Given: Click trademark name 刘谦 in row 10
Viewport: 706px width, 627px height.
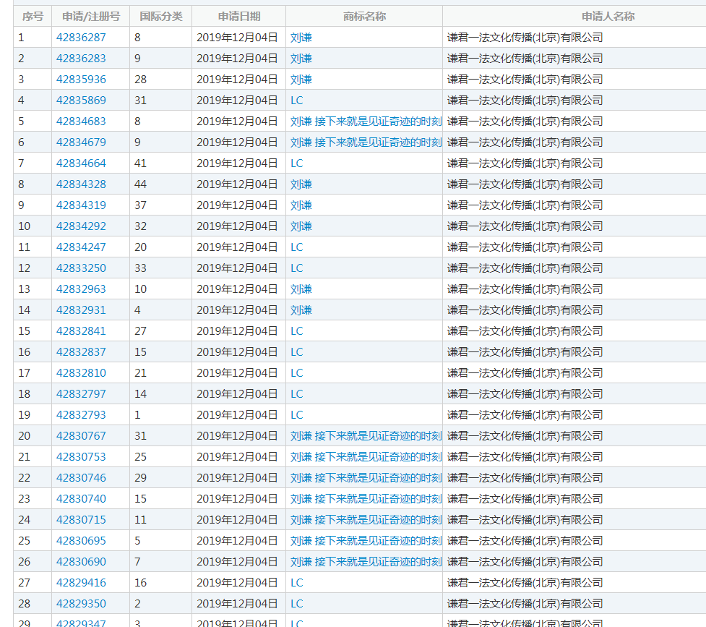Looking at the screenshot, I should (x=301, y=226).
